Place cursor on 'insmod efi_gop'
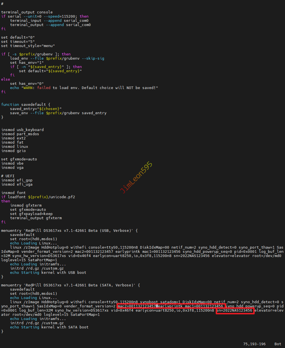The height and width of the screenshot is (348, 285). 17,180
